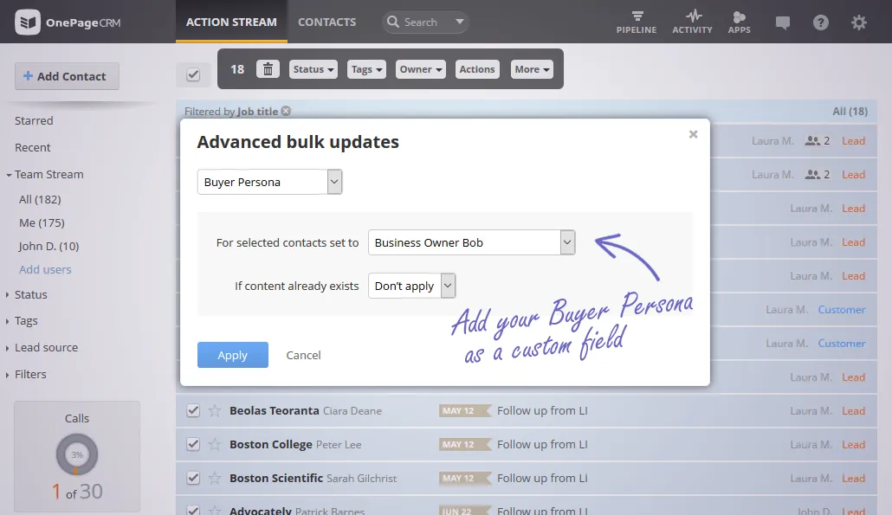Image resolution: width=892 pixels, height=515 pixels.
Task: Open the More bulk dropdown
Action: tap(532, 69)
